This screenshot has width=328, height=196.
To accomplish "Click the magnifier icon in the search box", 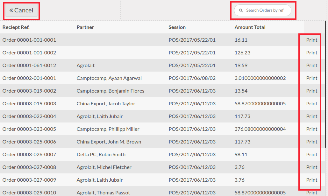I will coord(241,10).
